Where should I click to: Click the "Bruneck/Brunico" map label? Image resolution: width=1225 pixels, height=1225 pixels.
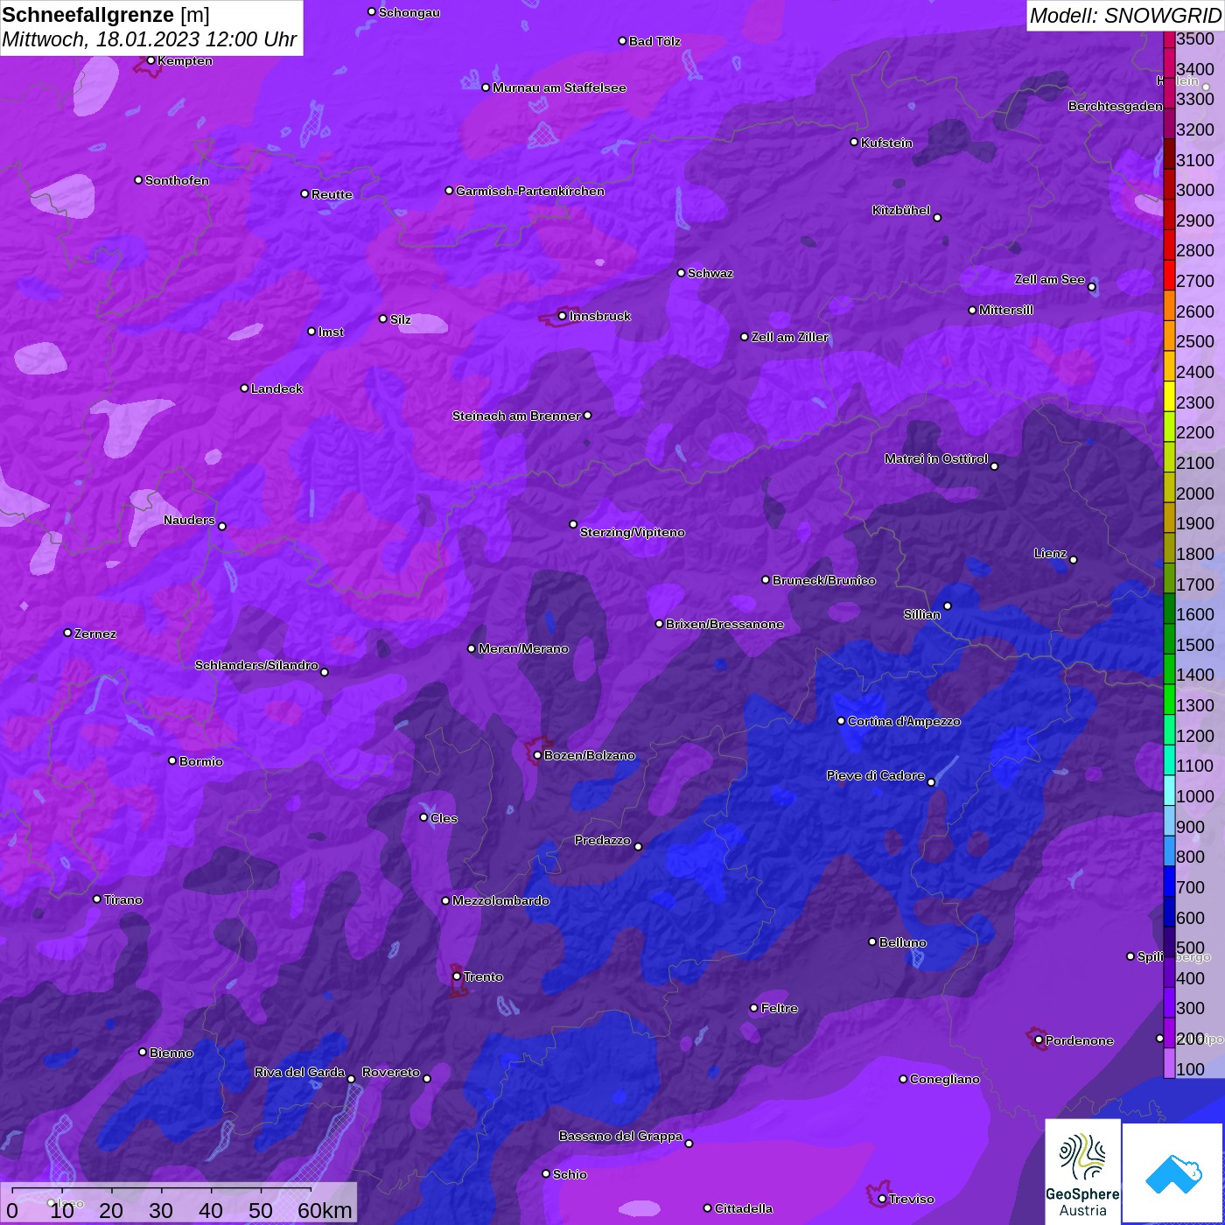pyautogui.click(x=824, y=580)
